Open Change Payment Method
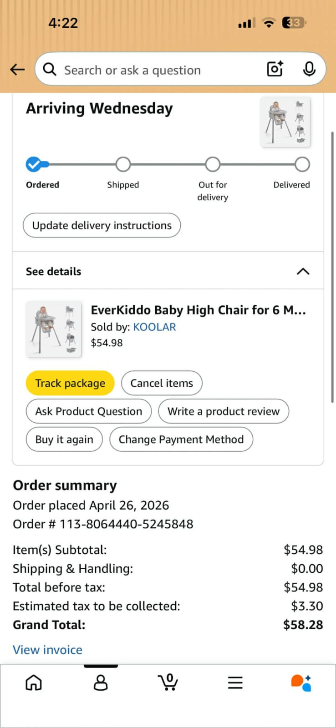This screenshot has height=728, width=336. tap(181, 440)
